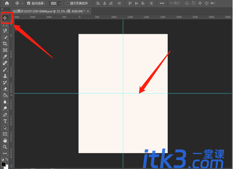Distribute vertically button in options bar

119,3
